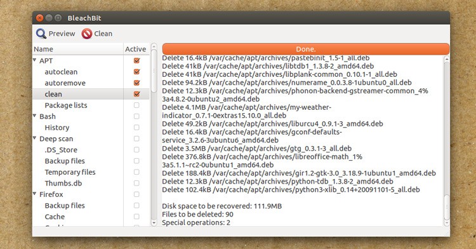The height and width of the screenshot is (249, 476).
Task: Click the red Clean prohibition icon
Action: [x=86, y=34]
